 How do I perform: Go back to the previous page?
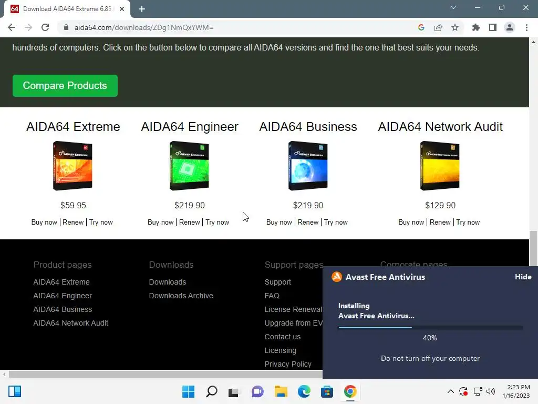pos(12,27)
